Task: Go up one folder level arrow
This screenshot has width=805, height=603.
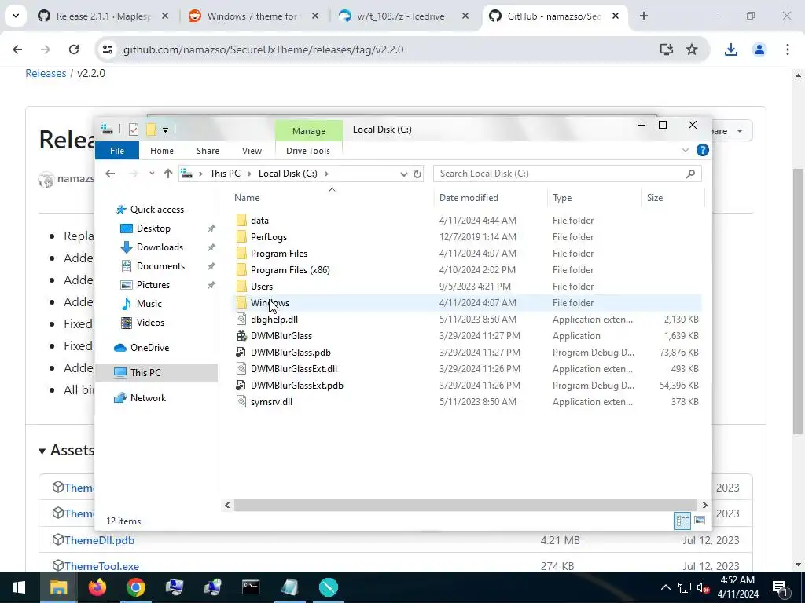Action: [168, 174]
